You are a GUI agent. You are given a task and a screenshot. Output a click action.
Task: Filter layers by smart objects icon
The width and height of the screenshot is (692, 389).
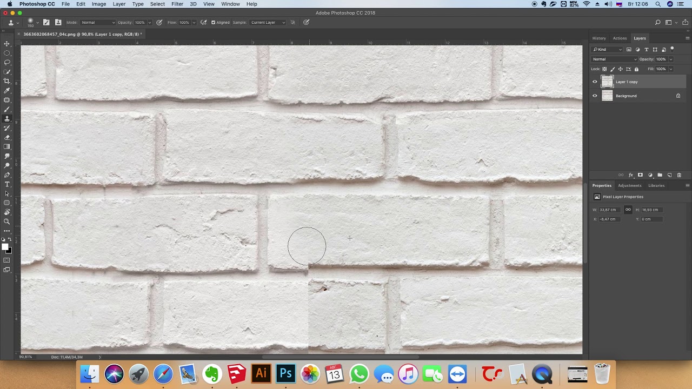point(663,49)
